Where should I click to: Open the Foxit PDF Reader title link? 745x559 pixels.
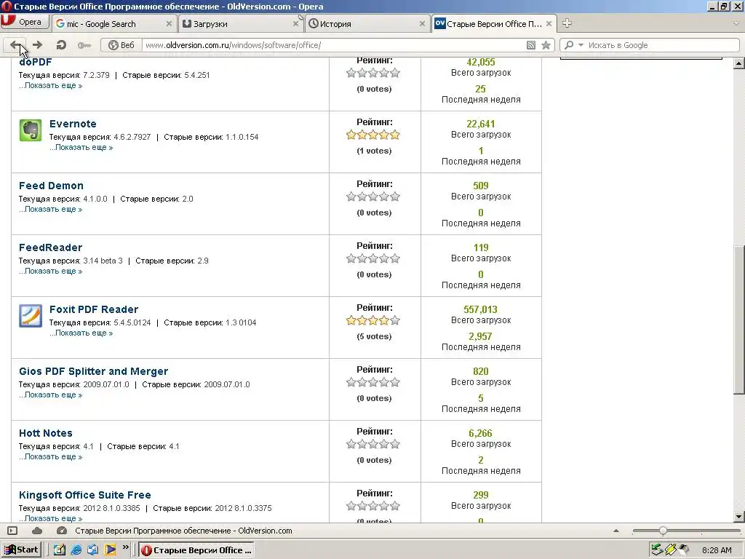click(x=94, y=309)
